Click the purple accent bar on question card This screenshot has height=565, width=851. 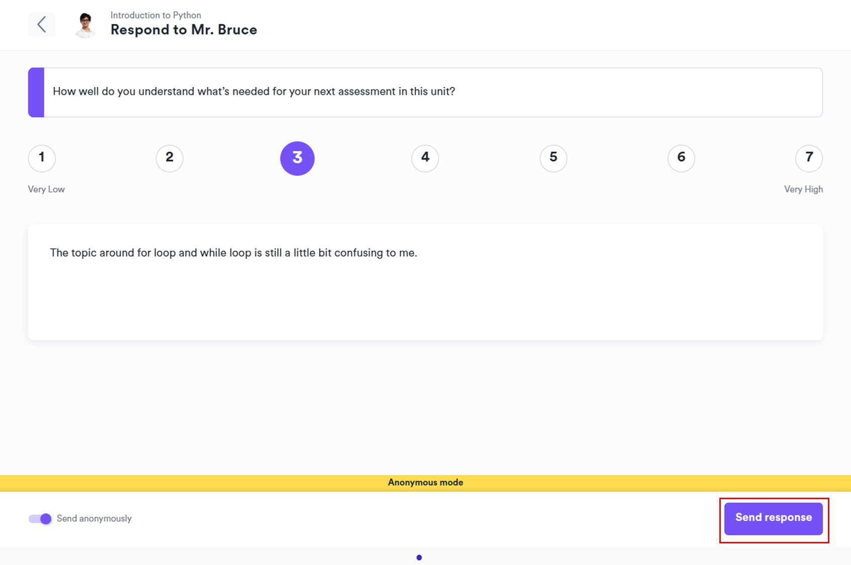pos(36,92)
